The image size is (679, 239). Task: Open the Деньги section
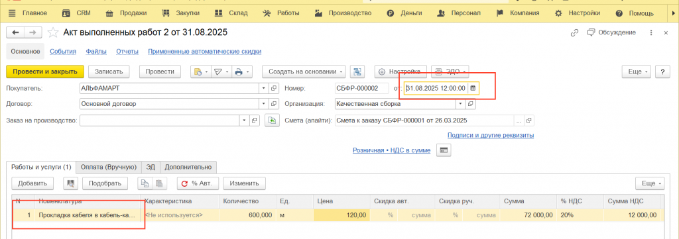tap(404, 13)
